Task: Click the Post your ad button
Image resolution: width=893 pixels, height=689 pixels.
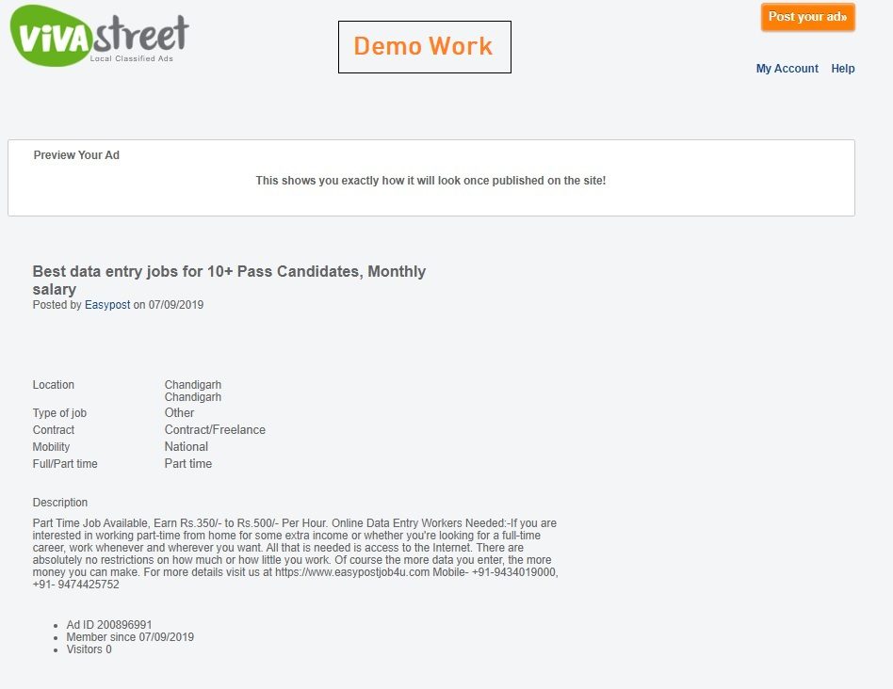Action: tap(807, 17)
